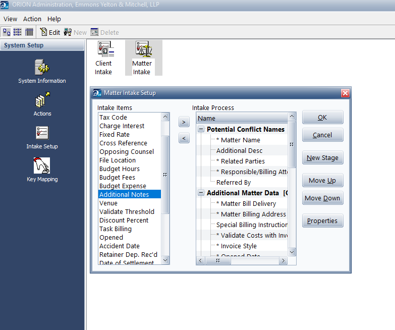Select Accident Date in Intake Items

pos(130,246)
